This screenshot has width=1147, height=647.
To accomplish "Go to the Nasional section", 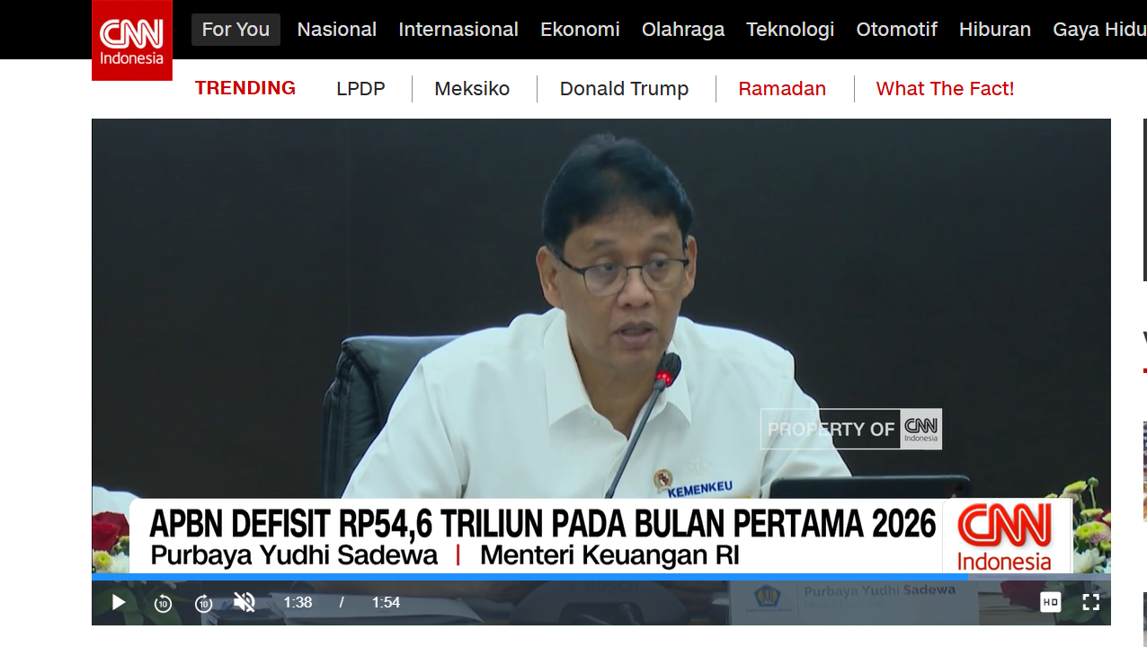I will pos(337,30).
